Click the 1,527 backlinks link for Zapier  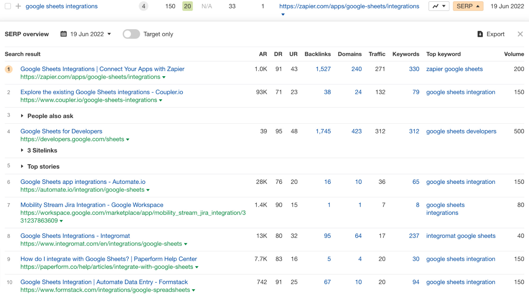point(323,69)
